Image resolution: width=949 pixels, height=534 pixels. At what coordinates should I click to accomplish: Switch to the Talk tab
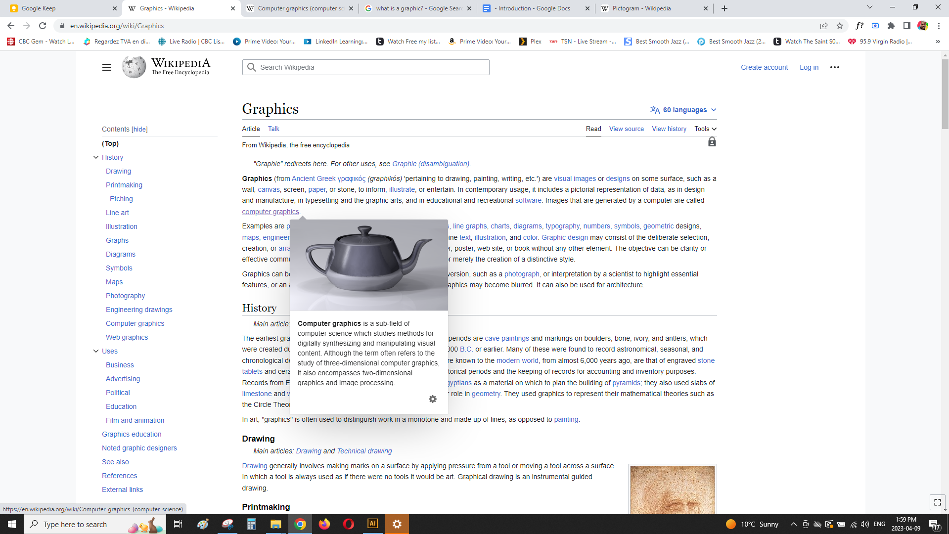click(x=273, y=129)
